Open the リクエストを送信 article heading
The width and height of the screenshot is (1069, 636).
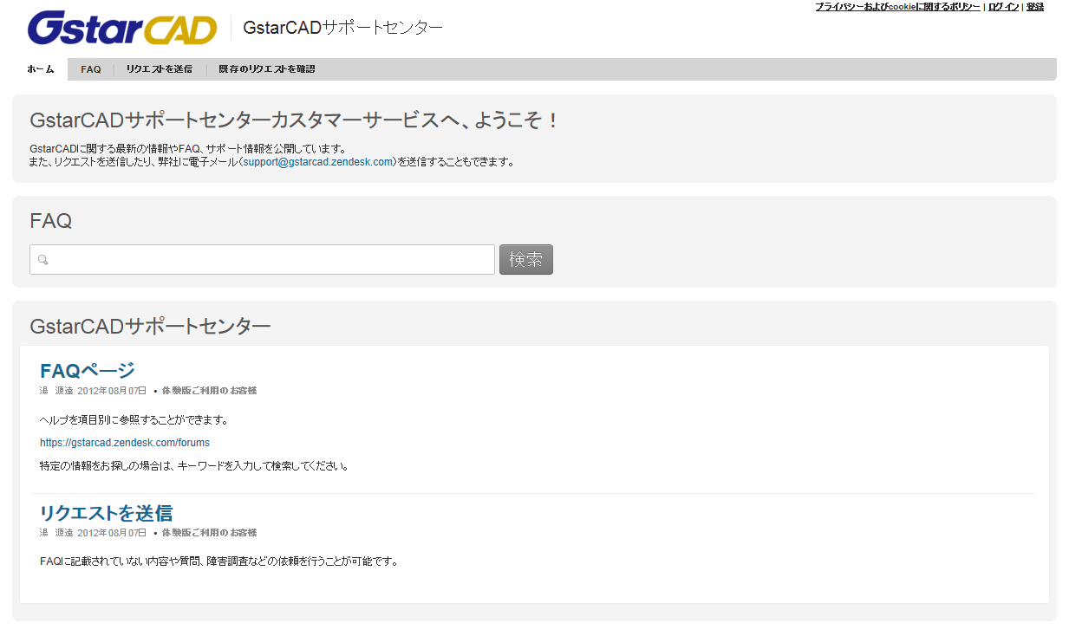107,513
